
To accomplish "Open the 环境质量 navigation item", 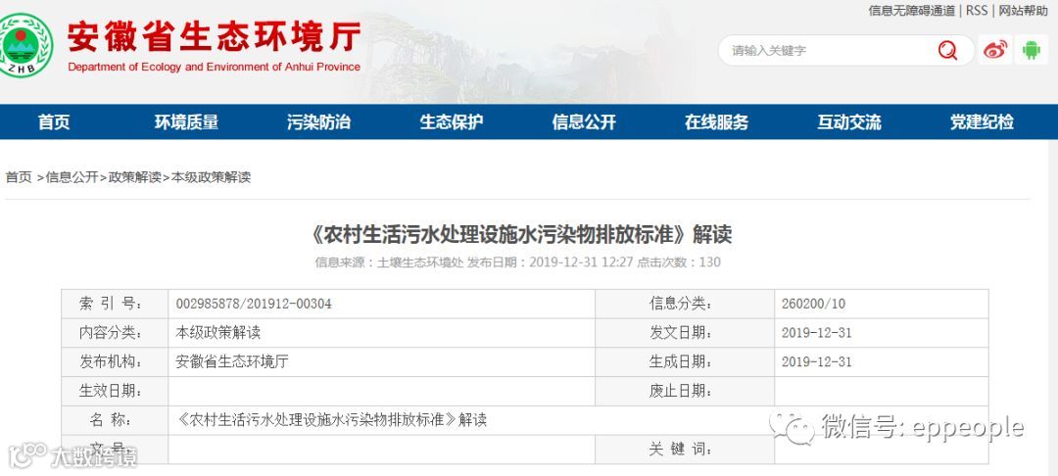I will pyautogui.click(x=186, y=122).
